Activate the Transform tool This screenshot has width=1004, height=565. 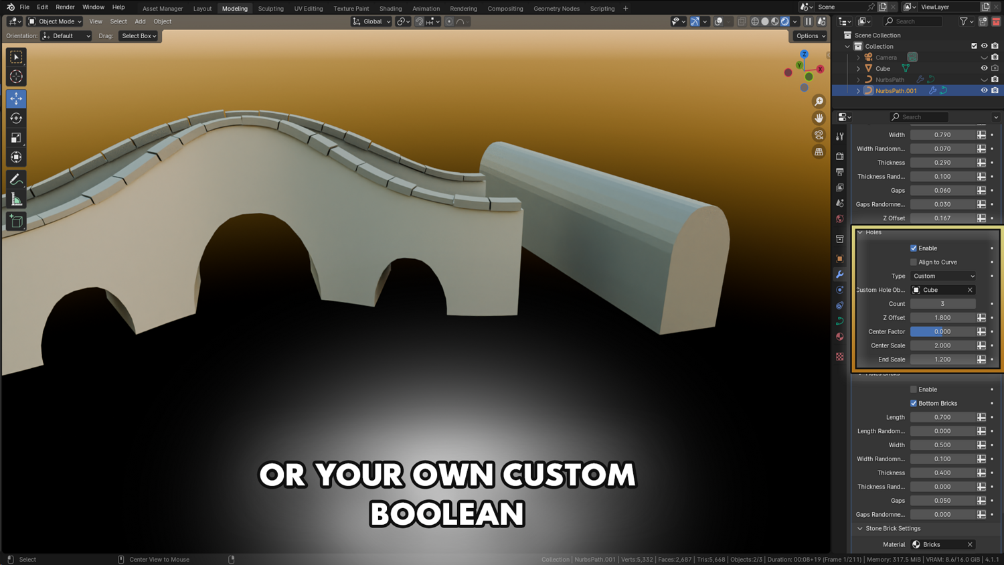click(x=16, y=157)
